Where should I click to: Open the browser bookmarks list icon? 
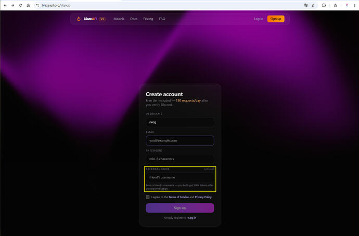pos(336,5)
